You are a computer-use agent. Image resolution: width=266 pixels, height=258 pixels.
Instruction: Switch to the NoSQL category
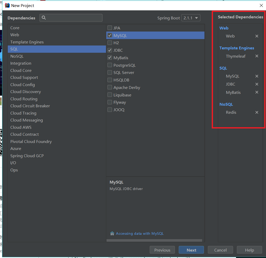[x=57, y=56]
